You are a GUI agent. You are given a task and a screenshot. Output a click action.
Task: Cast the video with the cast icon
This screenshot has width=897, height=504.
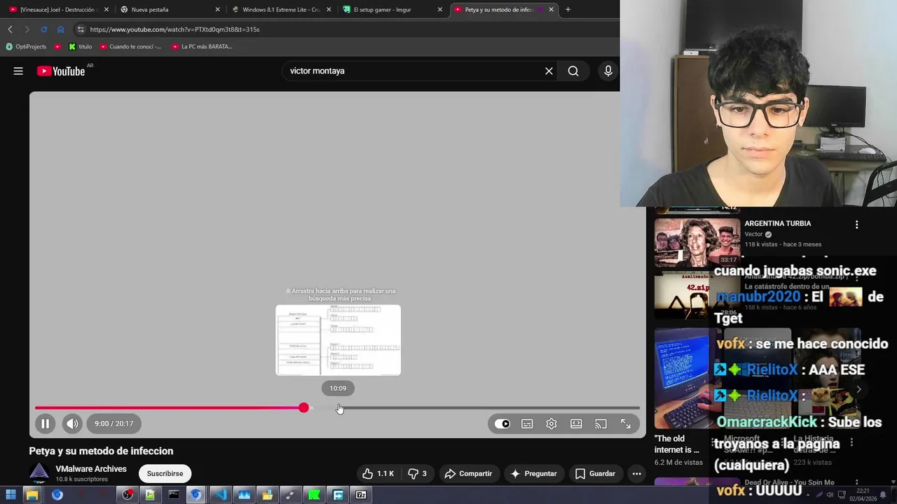coord(601,423)
